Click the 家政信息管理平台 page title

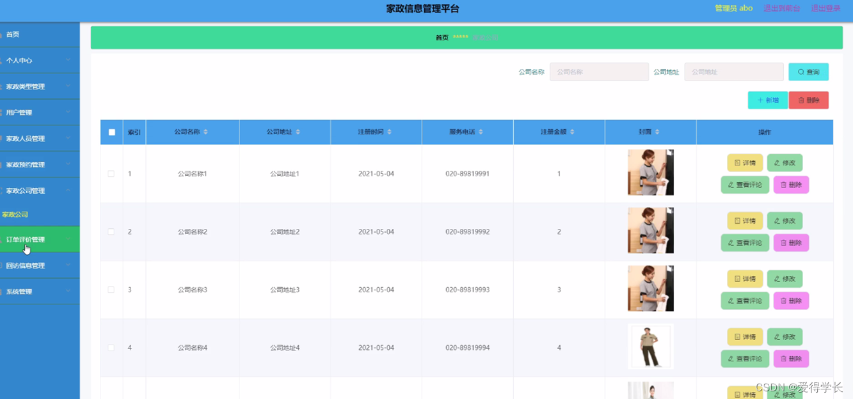click(422, 9)
